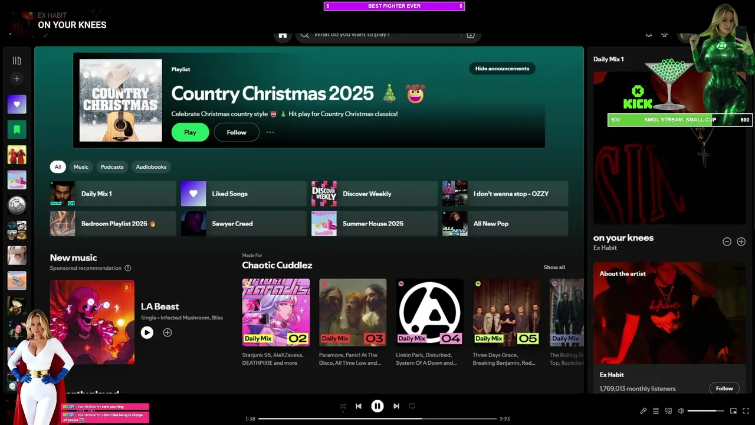Click Show all for Made For section
Viewport: 755px width, 425px height.
pyautogui.click(x=554, y=267)
